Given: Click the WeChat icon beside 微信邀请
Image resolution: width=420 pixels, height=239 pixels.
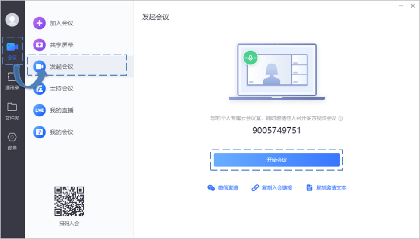Looking at the screenshot, I should 211,188.
